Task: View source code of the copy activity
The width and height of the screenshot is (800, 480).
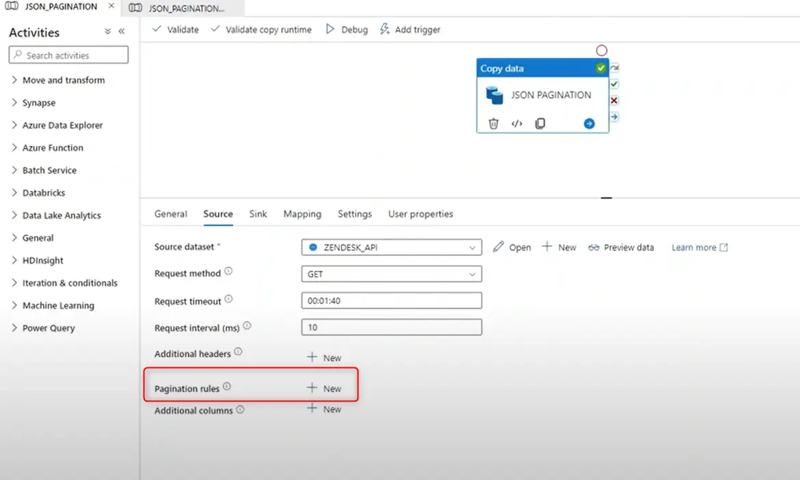Action: (517, 124)
